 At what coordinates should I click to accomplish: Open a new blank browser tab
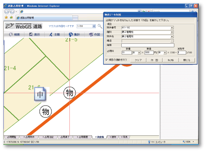75,18
